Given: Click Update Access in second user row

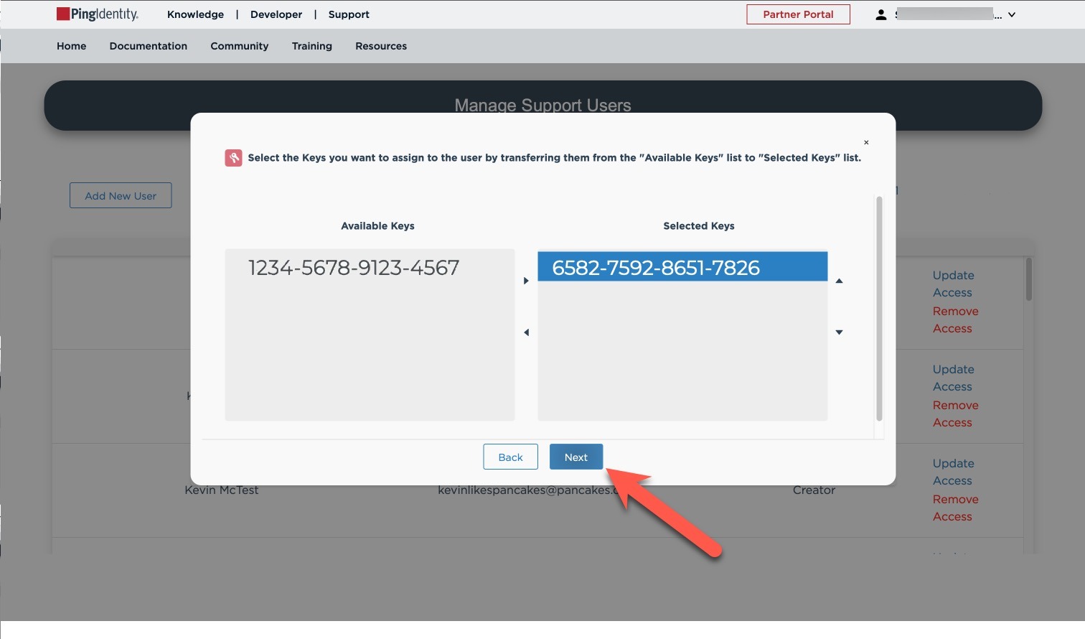Looking at the screenshot, I should (953, 378).
